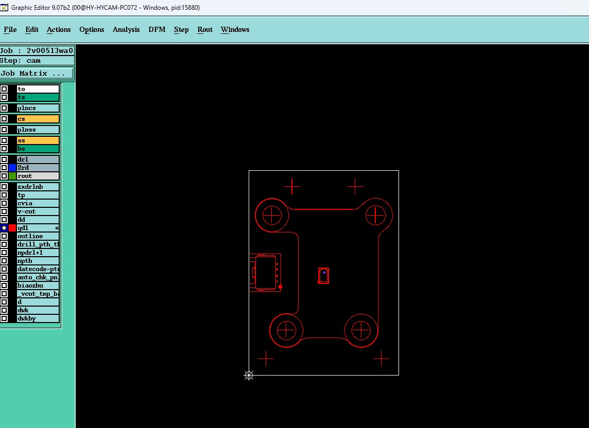Open the Analysis menu
Screen dimensions: 589x428
126,30
